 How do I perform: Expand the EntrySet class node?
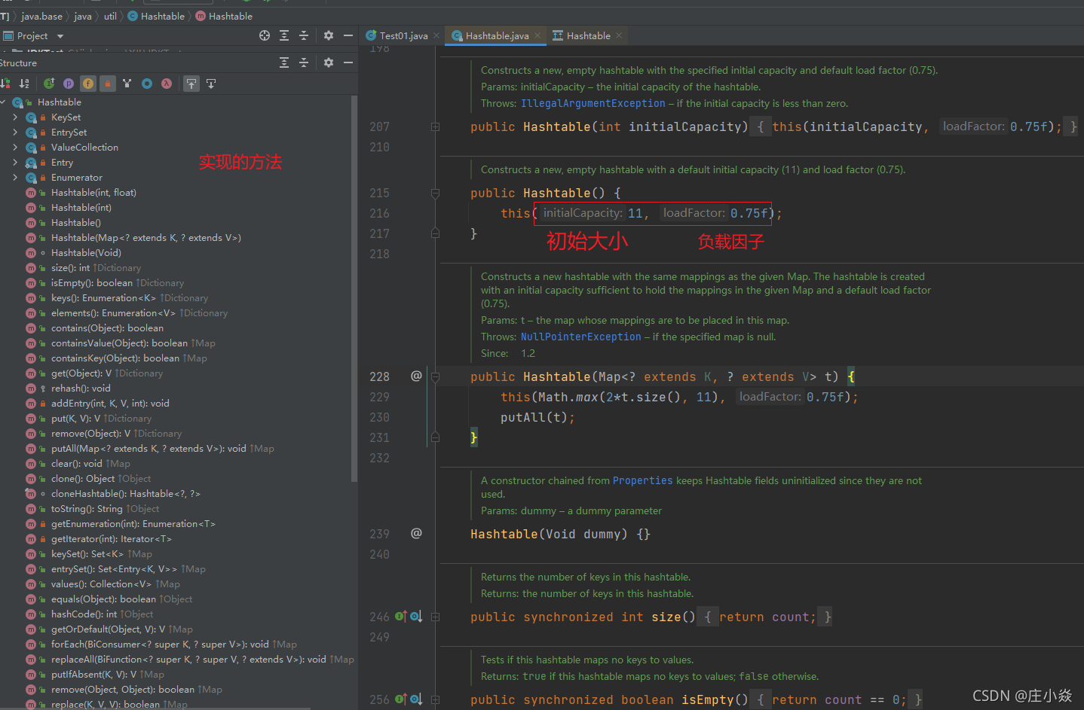[x=15, y=132]
